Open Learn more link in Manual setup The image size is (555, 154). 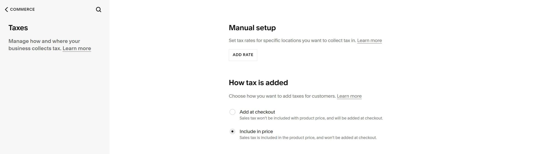click(369, 40)
